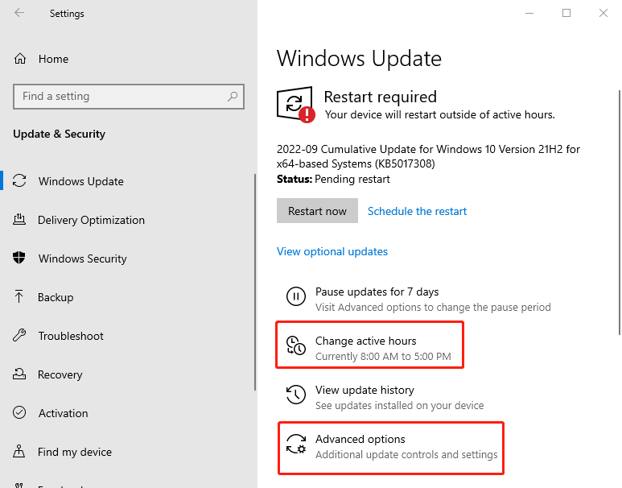Maximize the Settings window
The image size is (622, 488).
point(566,13)
